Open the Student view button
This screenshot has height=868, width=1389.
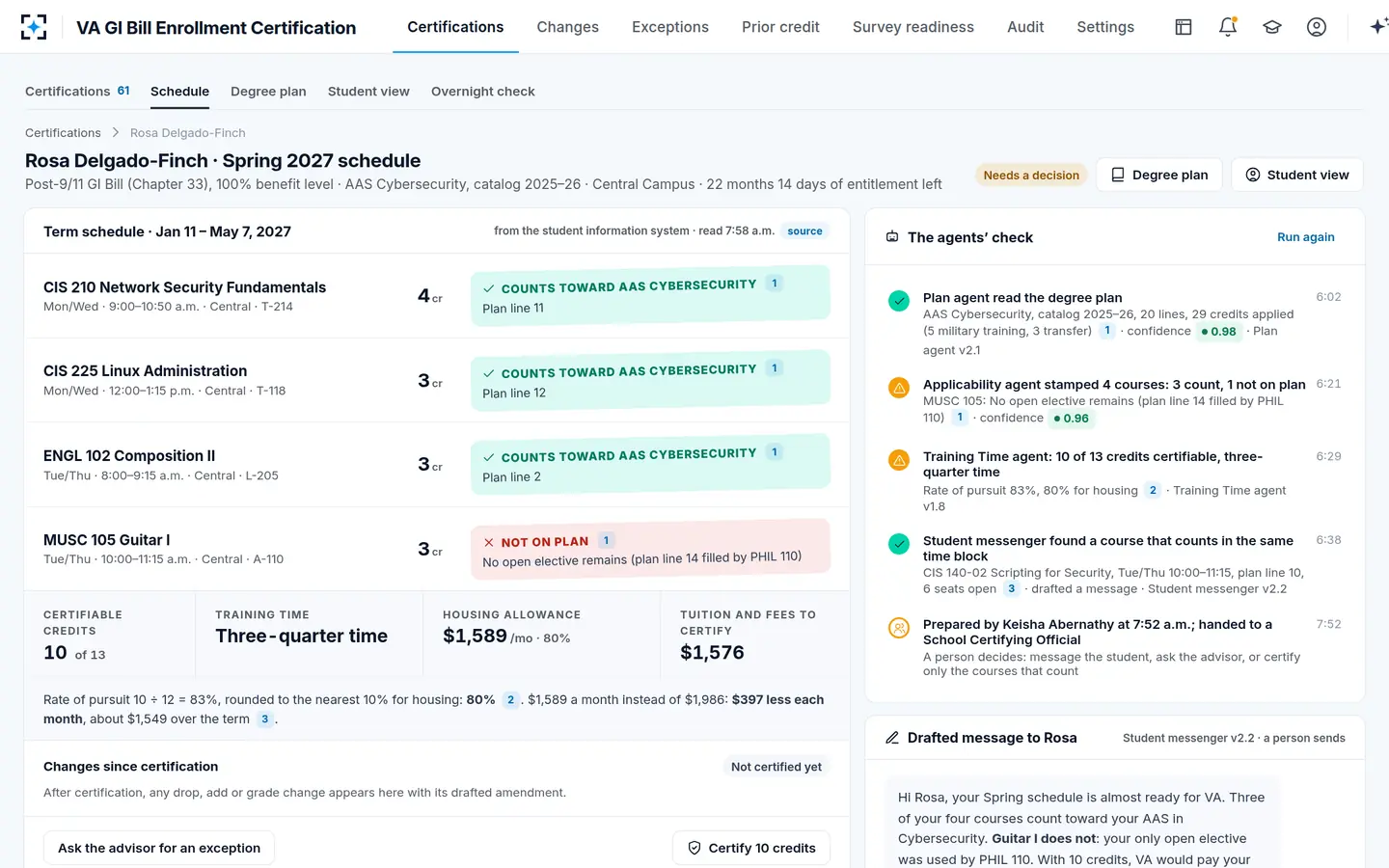[x=1297, y=175]
